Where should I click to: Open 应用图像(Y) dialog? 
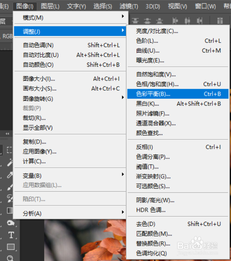point(70,151)
